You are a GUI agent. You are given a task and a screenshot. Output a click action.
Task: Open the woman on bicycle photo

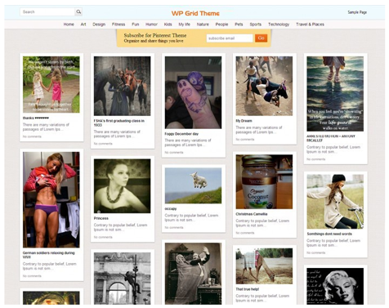335,202
